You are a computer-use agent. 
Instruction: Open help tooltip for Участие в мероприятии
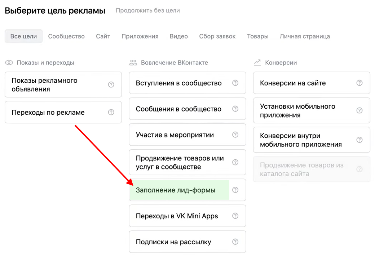[x=235, y=135]
